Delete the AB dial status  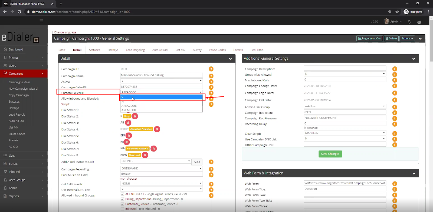pyautogui.click(x=128, y=123)
